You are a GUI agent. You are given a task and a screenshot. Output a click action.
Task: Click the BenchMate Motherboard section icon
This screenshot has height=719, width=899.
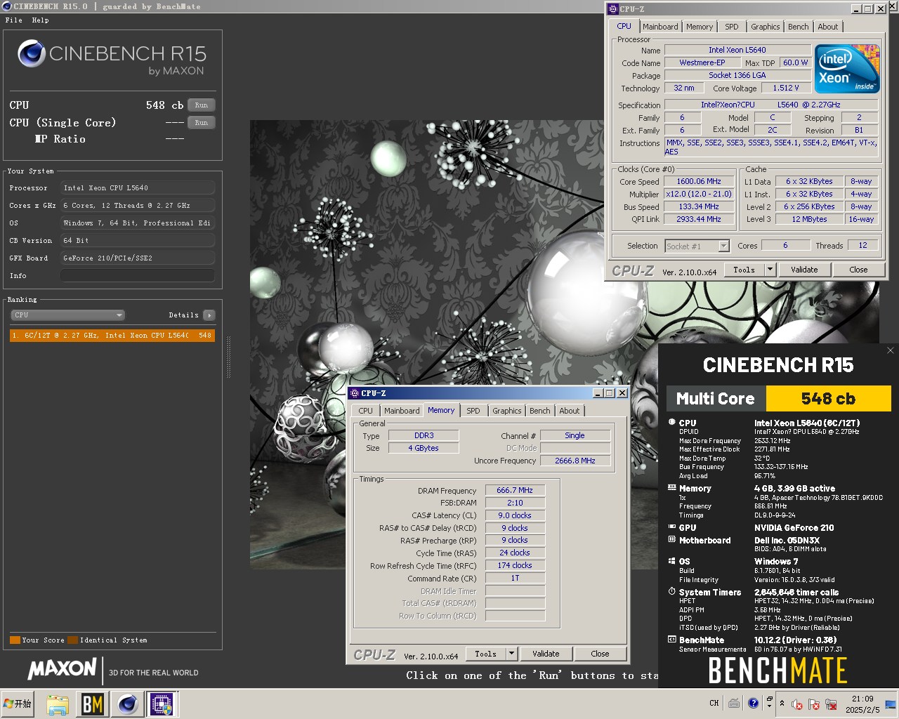coord(672,540)
